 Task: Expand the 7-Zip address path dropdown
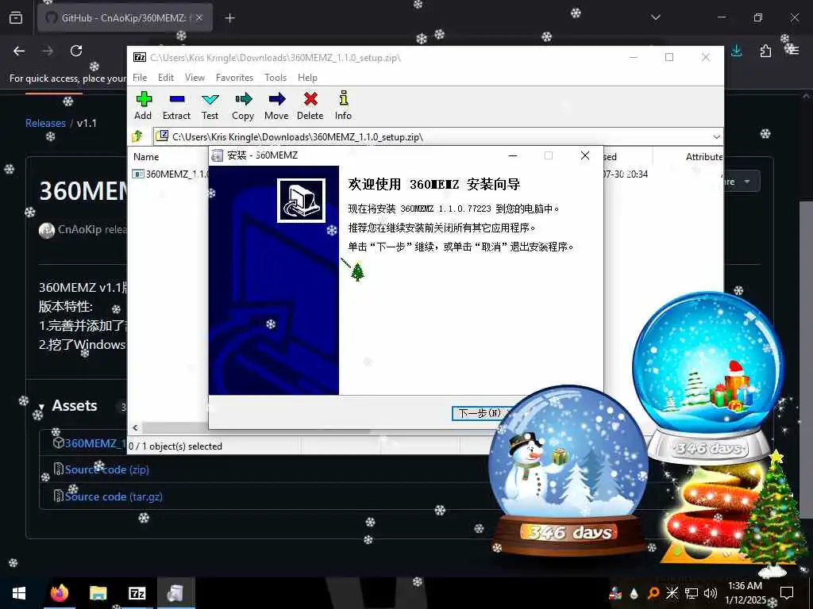pyautogui.click(x=717, y=136)
